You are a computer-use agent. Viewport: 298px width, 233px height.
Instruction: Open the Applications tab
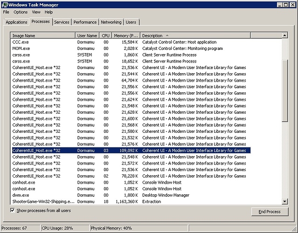[16, 22]
